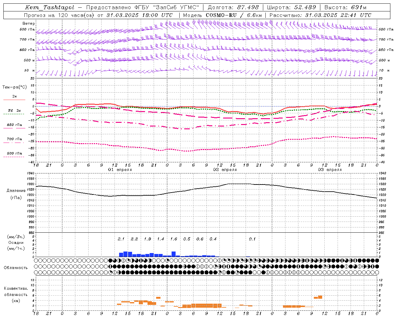Image resolution: width=395 pixels, height=316 pixels.
Task: Click the Прогноз на 120 часа(ов) text
Action: click(x=59, y=15)
